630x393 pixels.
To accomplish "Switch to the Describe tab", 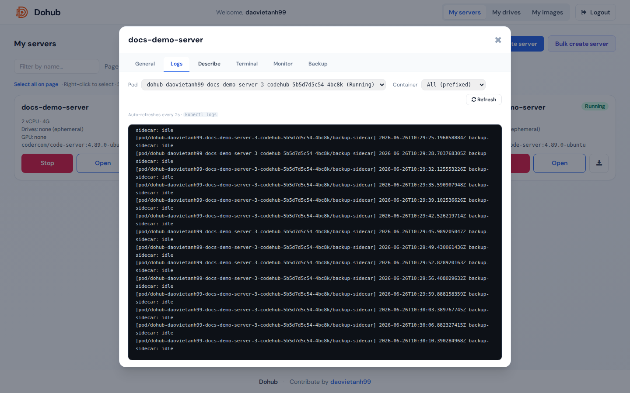I will tap(209, 64).
